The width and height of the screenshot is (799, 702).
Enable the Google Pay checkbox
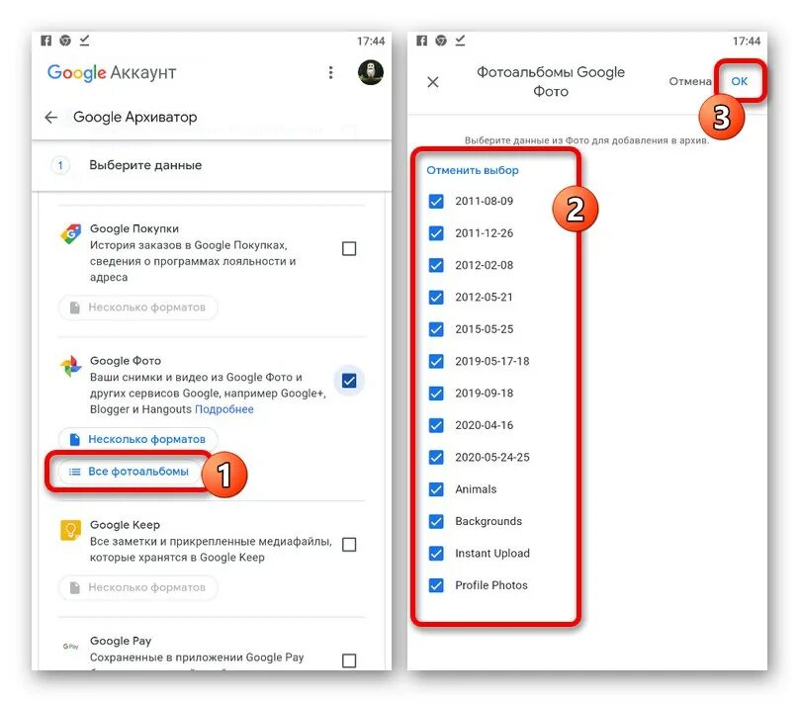click(349, 660)
